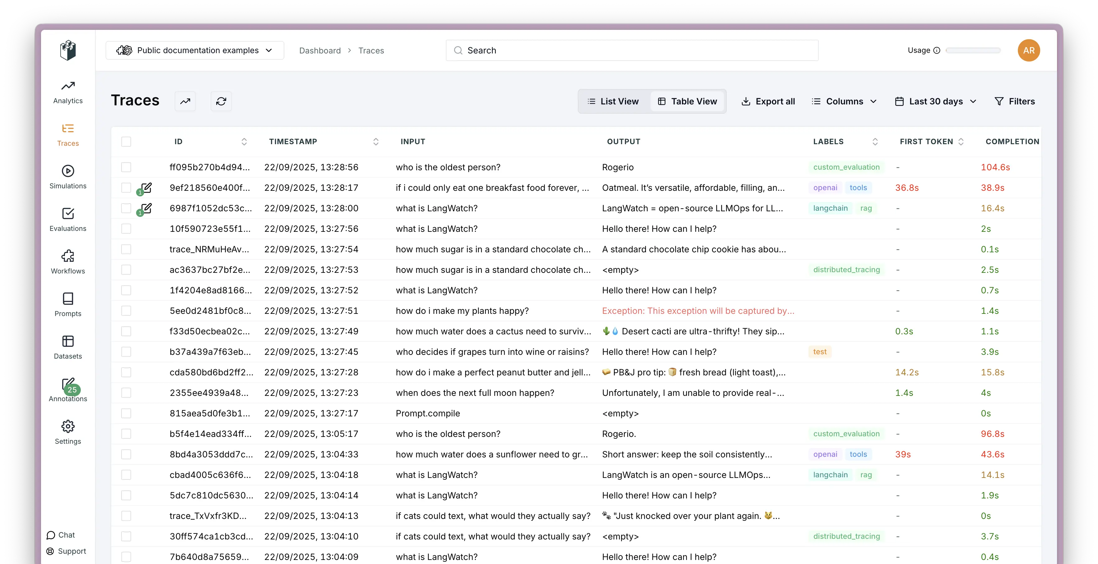Click the Export all button
This screenshot has height=564, width=1098.
(768, 102)
